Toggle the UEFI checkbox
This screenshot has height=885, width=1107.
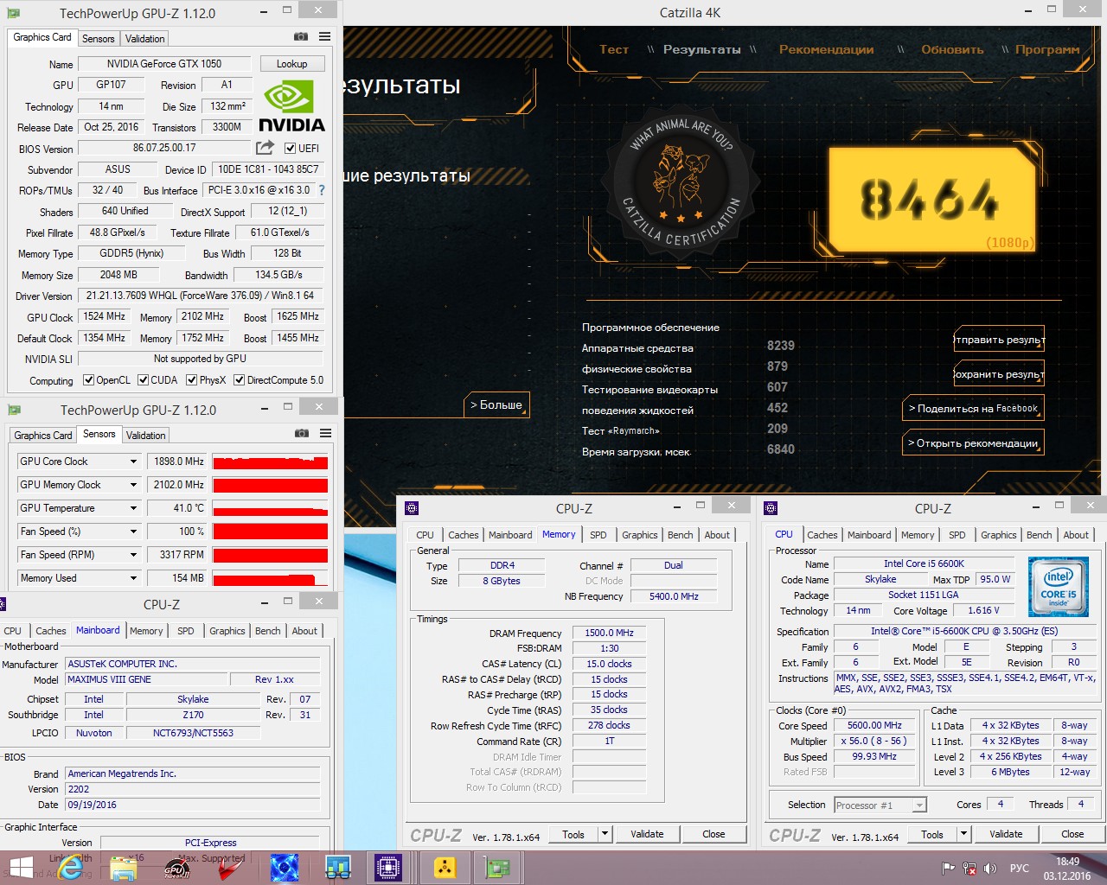click(290, 148)
